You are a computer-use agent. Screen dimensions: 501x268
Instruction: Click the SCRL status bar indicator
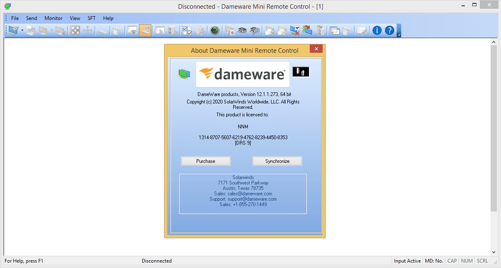[x=483, y=261]
